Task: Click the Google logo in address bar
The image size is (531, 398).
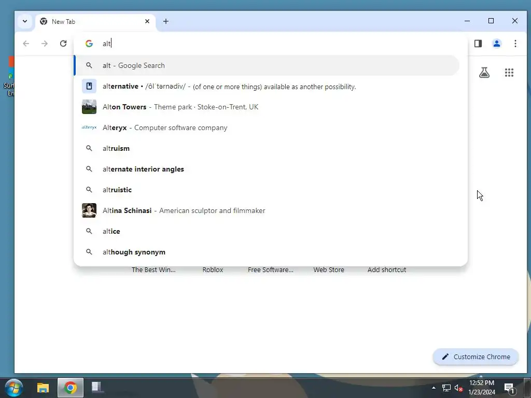Action: point(89,44)
